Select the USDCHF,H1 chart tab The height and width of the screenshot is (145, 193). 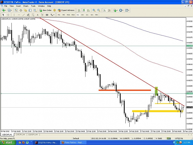pos(7,135)
